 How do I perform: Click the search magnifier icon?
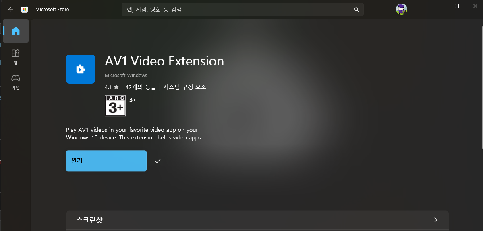[357, 10]
